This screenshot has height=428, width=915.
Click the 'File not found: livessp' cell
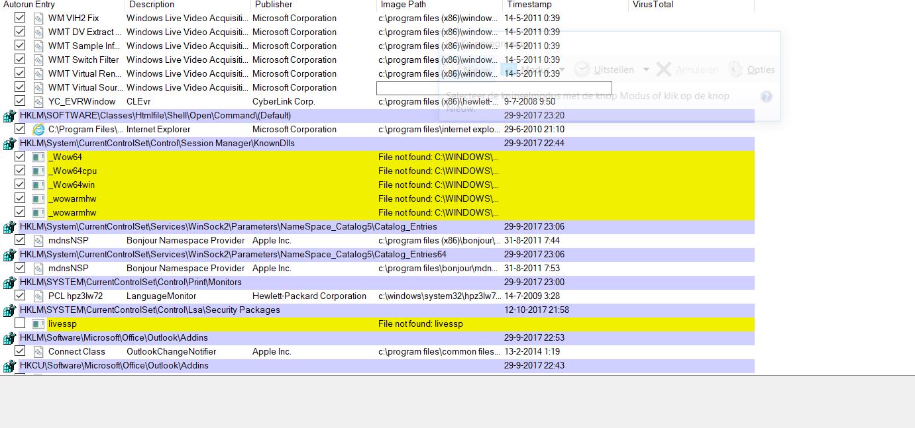(421, 323)
